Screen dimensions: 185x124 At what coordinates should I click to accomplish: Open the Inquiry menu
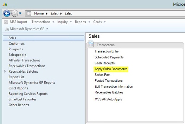click(x=64, y=22)
